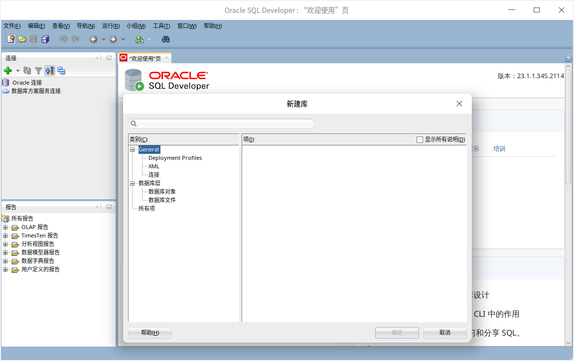
Task: Click the Redo toolbar icon
Action: pyautogui.click(x=75, y=39)
